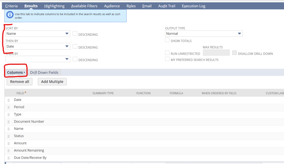The image size is (284, 164).
Task: Click the drag handle next to Amount
Action: click(9, 143)
